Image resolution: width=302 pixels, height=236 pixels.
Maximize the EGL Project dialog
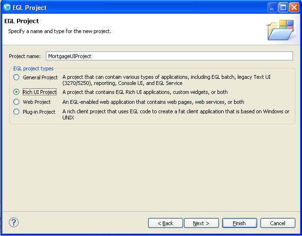pyautogui.click(x=283, y=8)
